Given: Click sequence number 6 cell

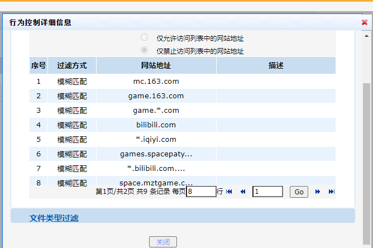Looking at the screenshot, I should click(x=39, y=154).
